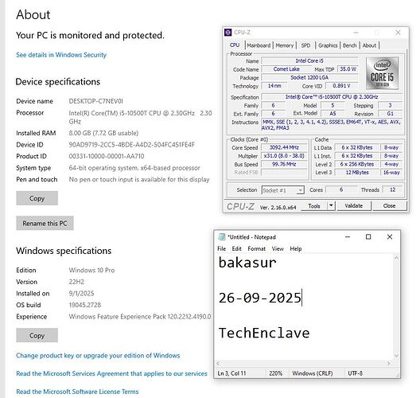Click the Code Name Comet Lake field
Viewport: 420px width, 398px height.
point(286,69)
